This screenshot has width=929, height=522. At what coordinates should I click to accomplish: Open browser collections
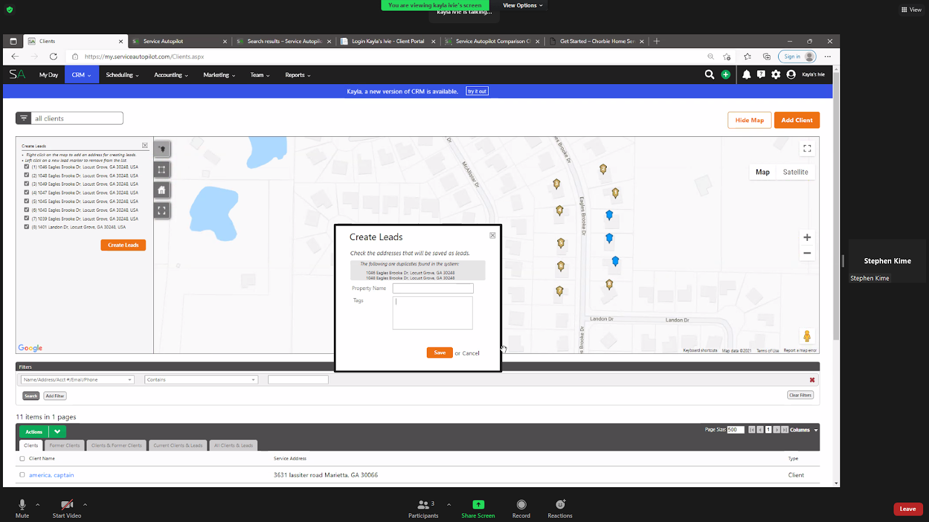coord(767,56)
